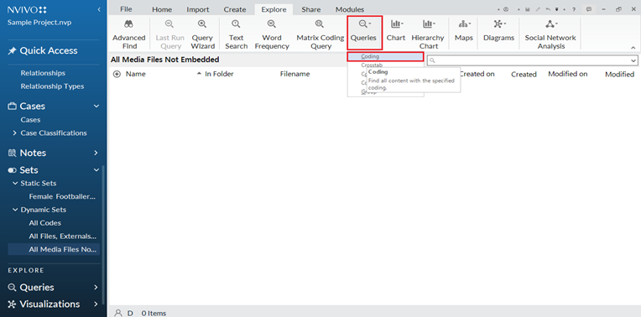This screenshot has height=317, width=641.
Task: Collapse the Cases section chevron
Action: tap(96, 107)
